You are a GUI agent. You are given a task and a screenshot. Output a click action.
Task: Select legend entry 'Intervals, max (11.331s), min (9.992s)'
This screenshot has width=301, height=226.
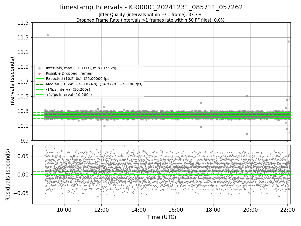pos(81,68)
